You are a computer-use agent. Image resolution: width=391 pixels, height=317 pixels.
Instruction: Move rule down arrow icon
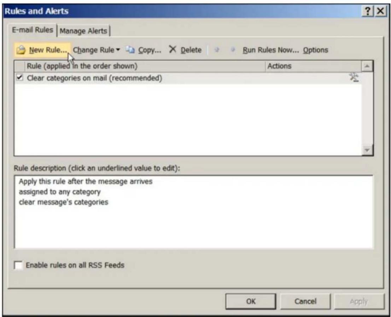click(x=233, y=50)
